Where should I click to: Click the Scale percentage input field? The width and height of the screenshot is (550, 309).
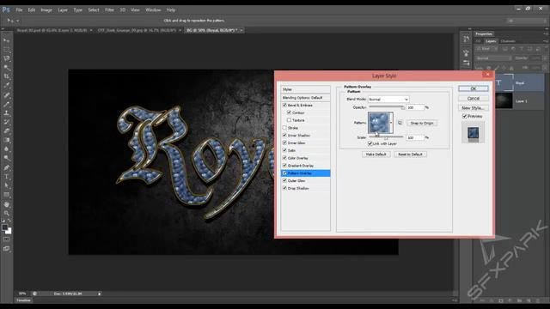coord(415,137)
